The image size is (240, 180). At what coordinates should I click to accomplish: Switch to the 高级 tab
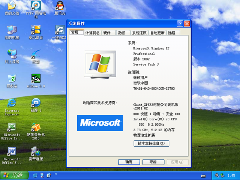point(123,33)
